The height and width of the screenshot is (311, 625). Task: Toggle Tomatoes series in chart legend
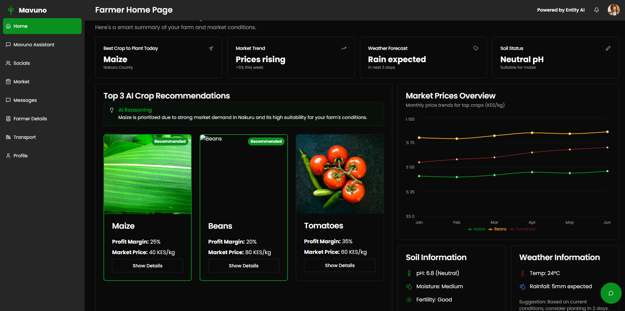[x=523, y=229]
